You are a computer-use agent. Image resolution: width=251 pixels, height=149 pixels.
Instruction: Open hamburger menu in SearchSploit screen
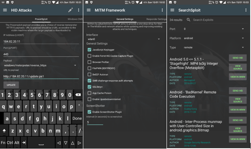[172, 10]
